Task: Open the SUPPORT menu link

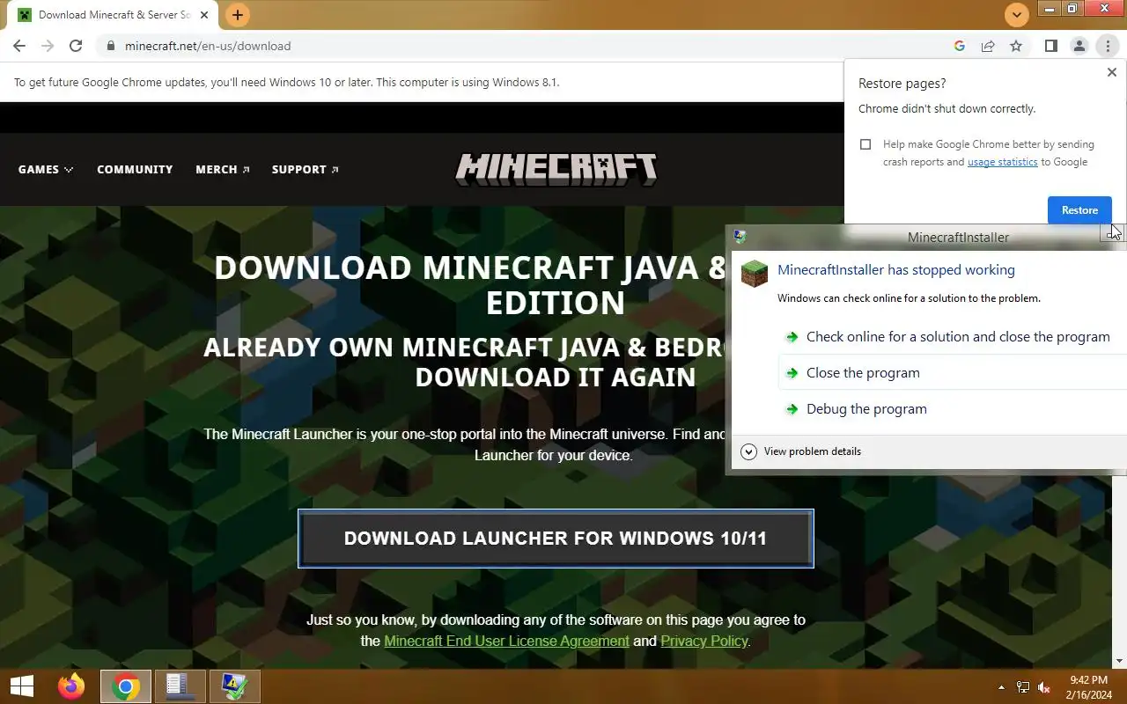Action: [x=306, y=169]
